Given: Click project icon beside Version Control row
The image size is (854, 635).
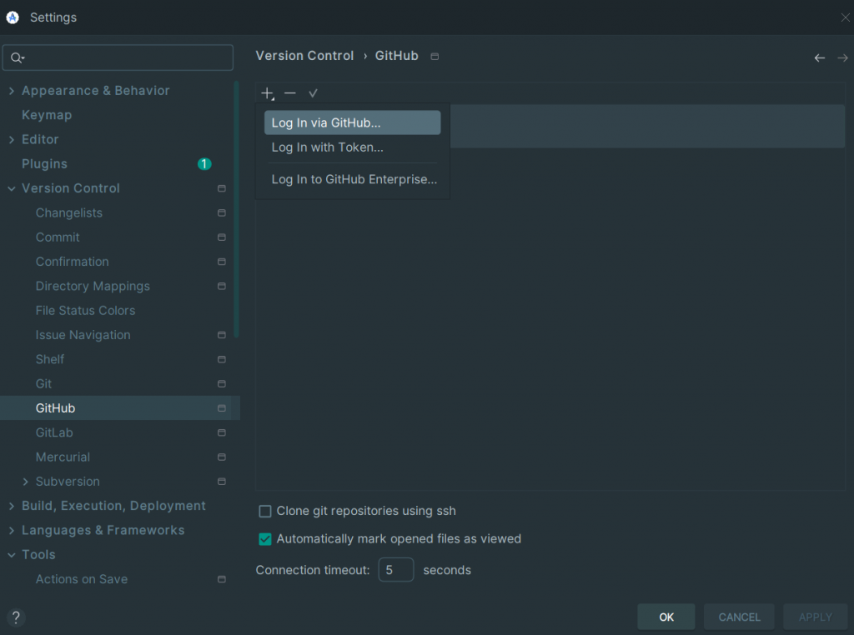Looking at the screenshot, I should [222, 188].
